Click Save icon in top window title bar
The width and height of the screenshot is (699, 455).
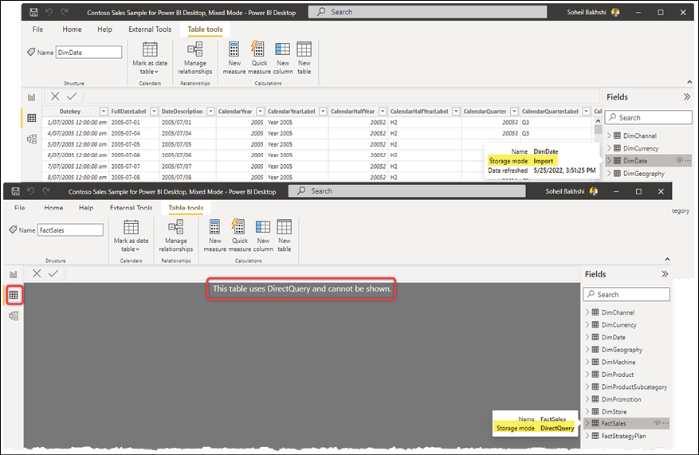coord(33,13)
